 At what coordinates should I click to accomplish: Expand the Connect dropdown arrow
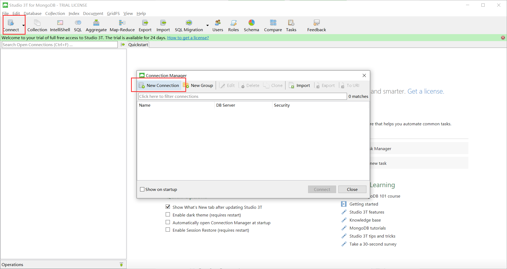[23, 26]
